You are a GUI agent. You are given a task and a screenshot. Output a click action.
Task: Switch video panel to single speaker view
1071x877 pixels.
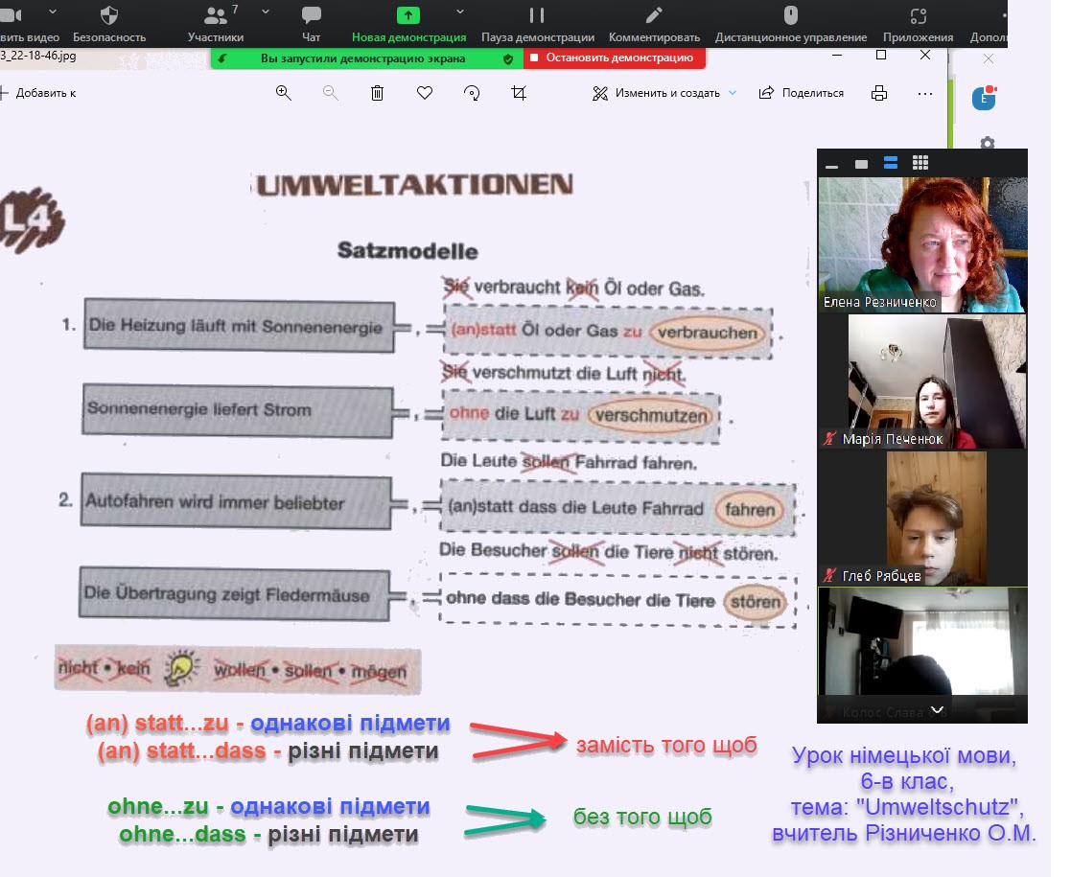coord(861,164)
